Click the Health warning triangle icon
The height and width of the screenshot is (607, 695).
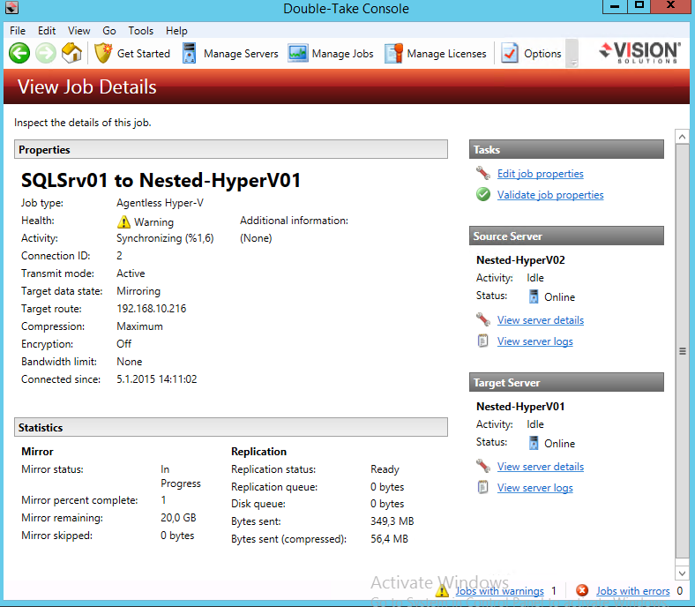(123, 221)
